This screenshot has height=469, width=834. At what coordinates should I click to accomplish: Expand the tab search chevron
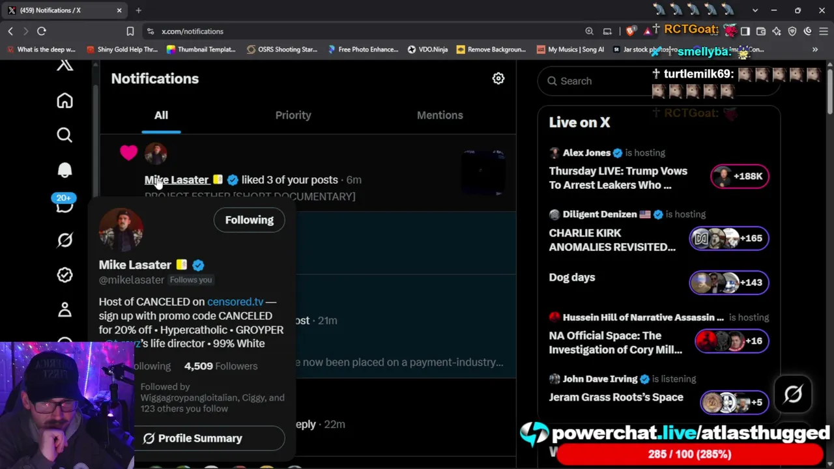click(x=755, y=10)
